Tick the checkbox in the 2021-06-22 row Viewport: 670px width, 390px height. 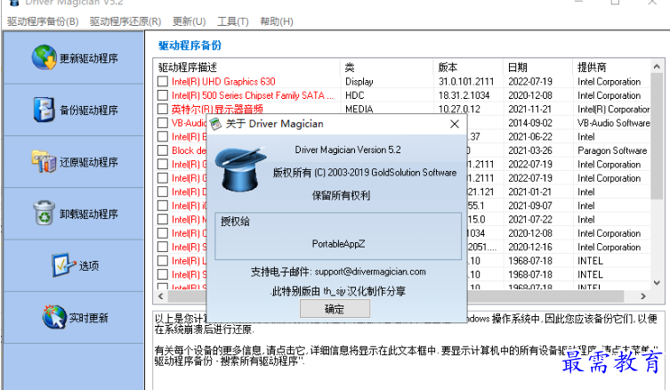pos(162,136)
